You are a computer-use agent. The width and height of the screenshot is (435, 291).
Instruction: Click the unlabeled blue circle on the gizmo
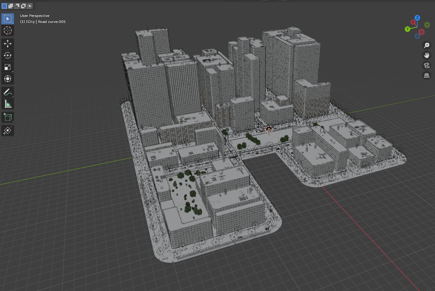point(417,36)
